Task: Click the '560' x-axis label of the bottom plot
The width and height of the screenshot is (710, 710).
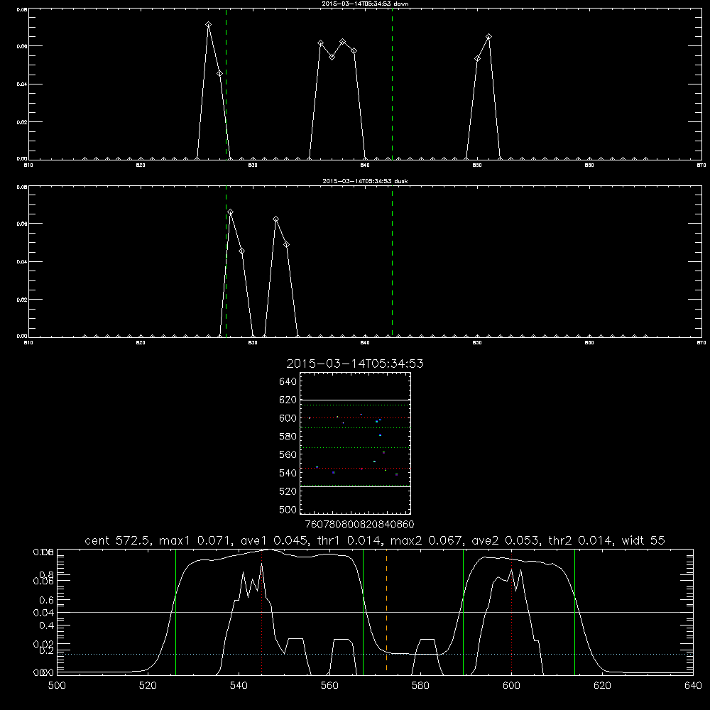Action: 329,686
